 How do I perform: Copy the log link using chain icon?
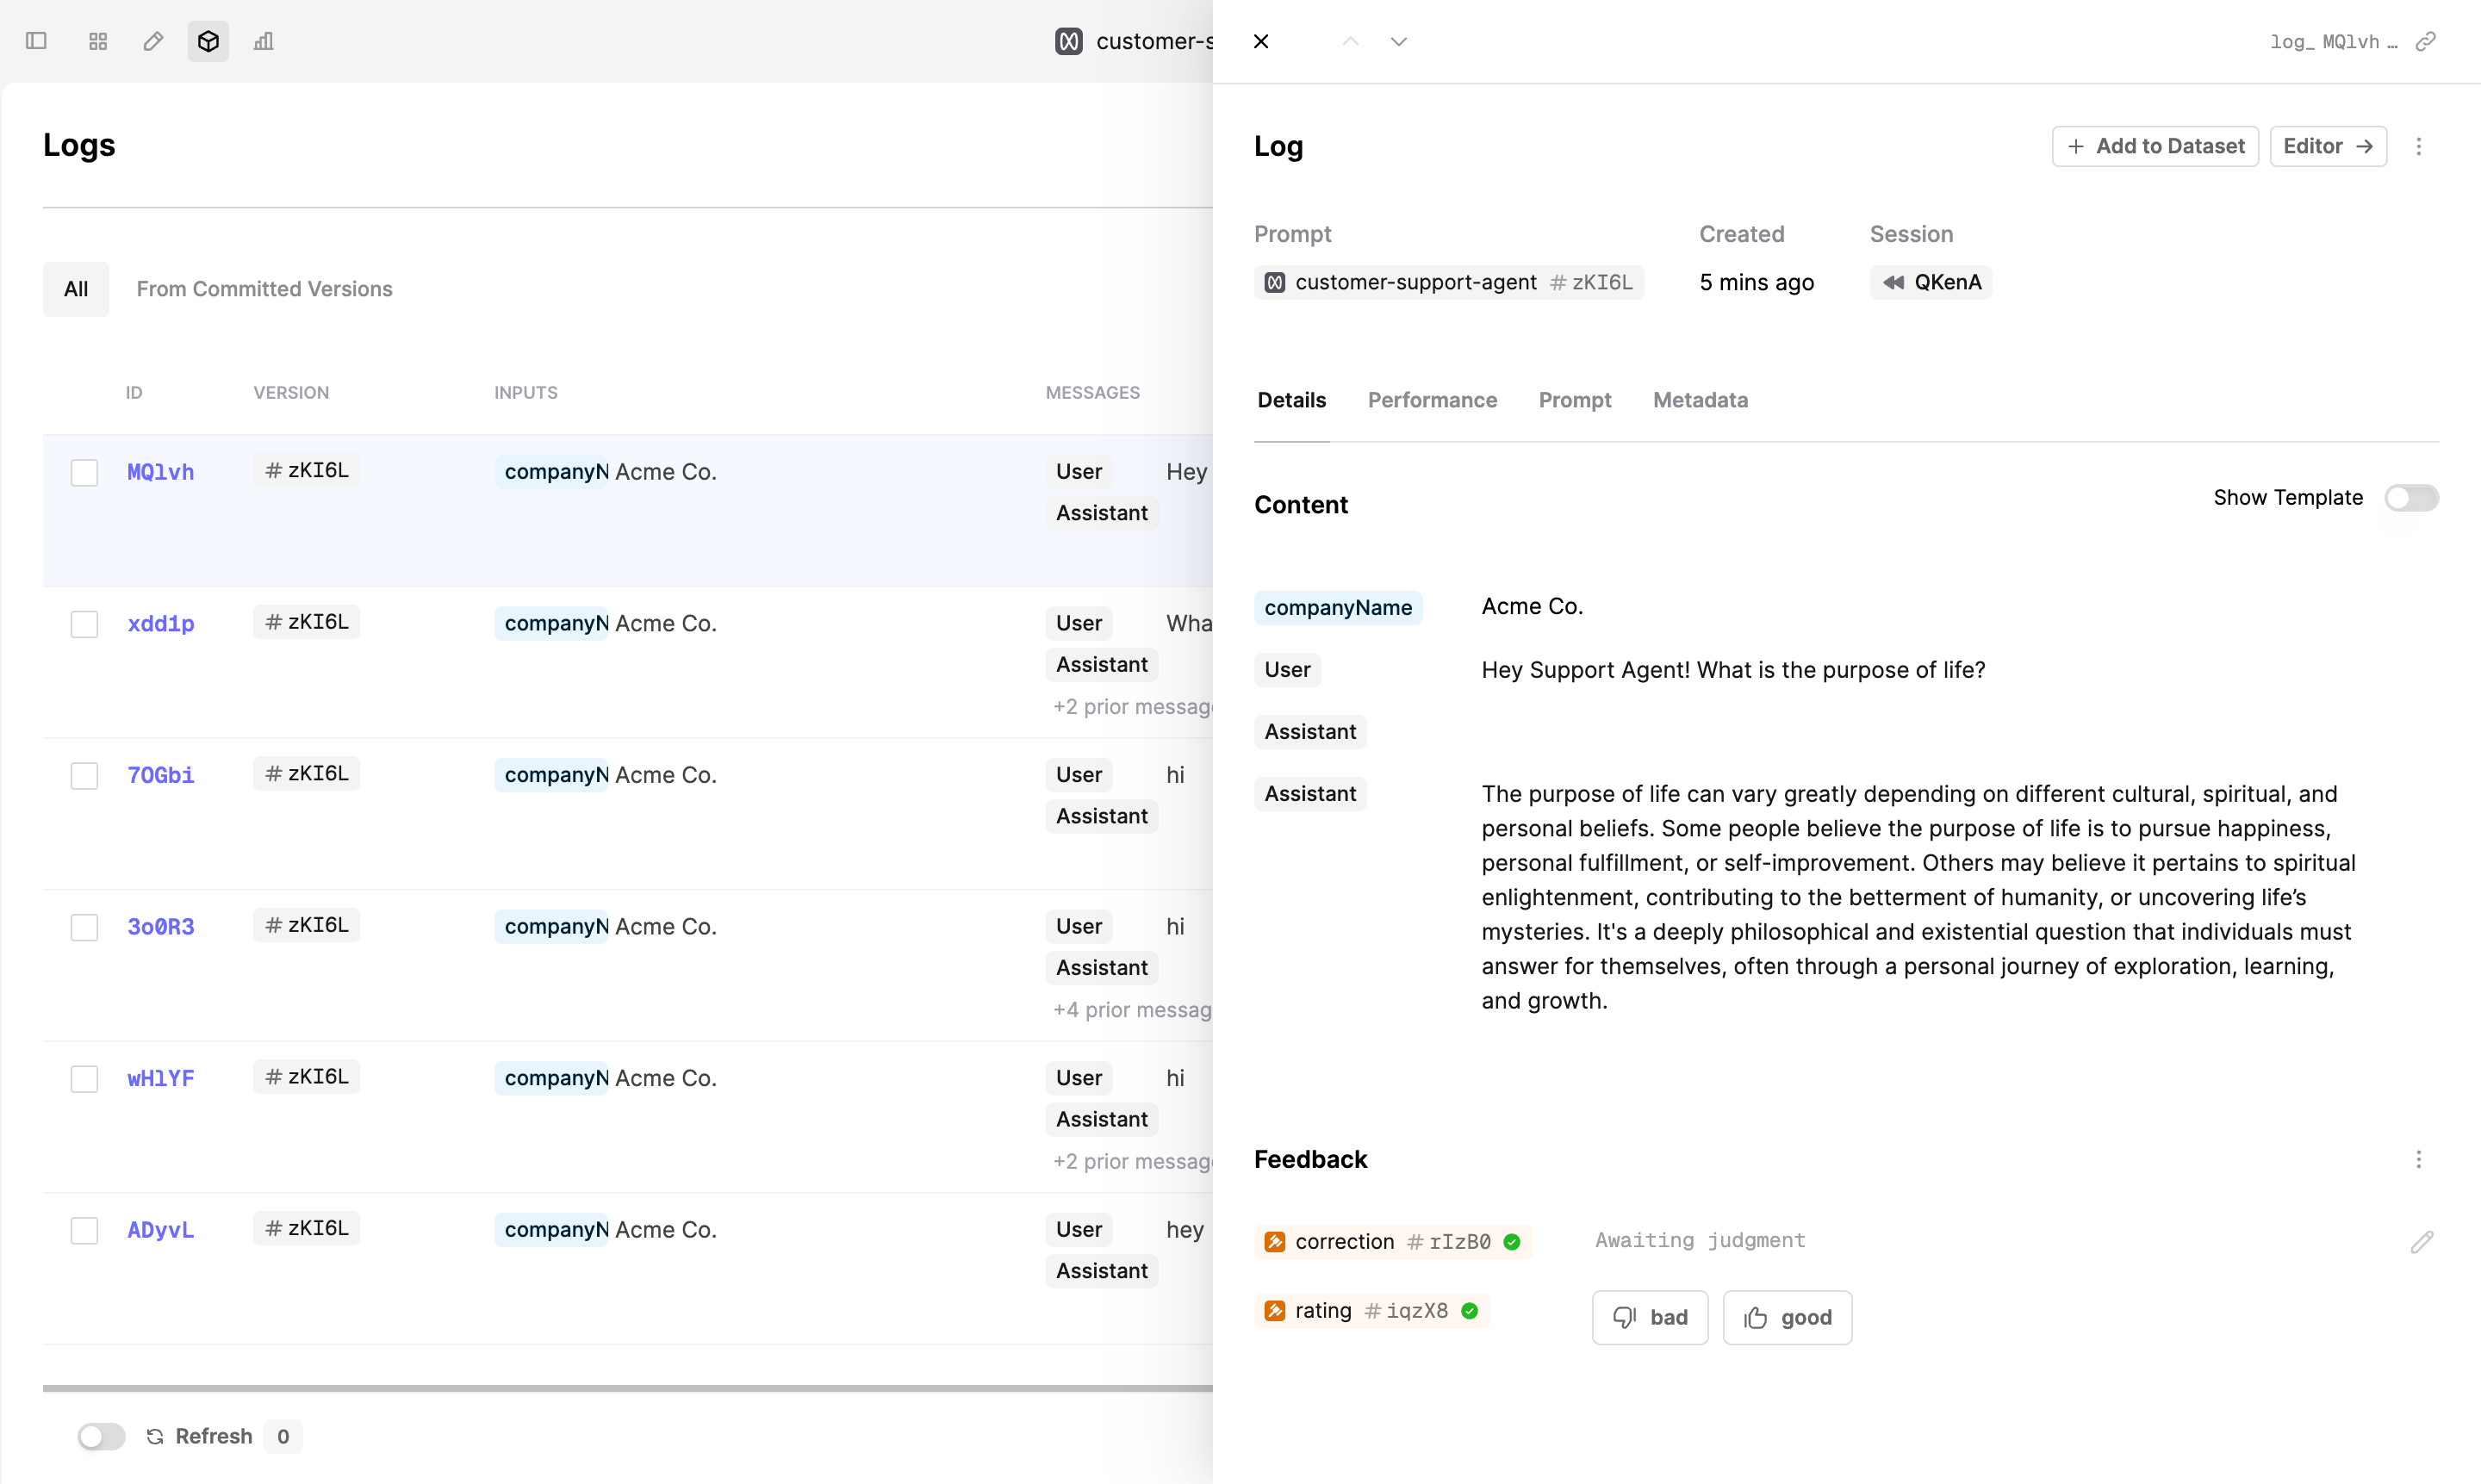[2427, 41]
